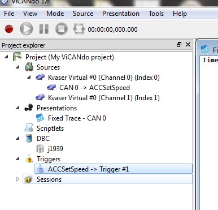Select the j1939 database icon
Image resolution: width=218 pixels, height=210 pixels.
point(40,149)
